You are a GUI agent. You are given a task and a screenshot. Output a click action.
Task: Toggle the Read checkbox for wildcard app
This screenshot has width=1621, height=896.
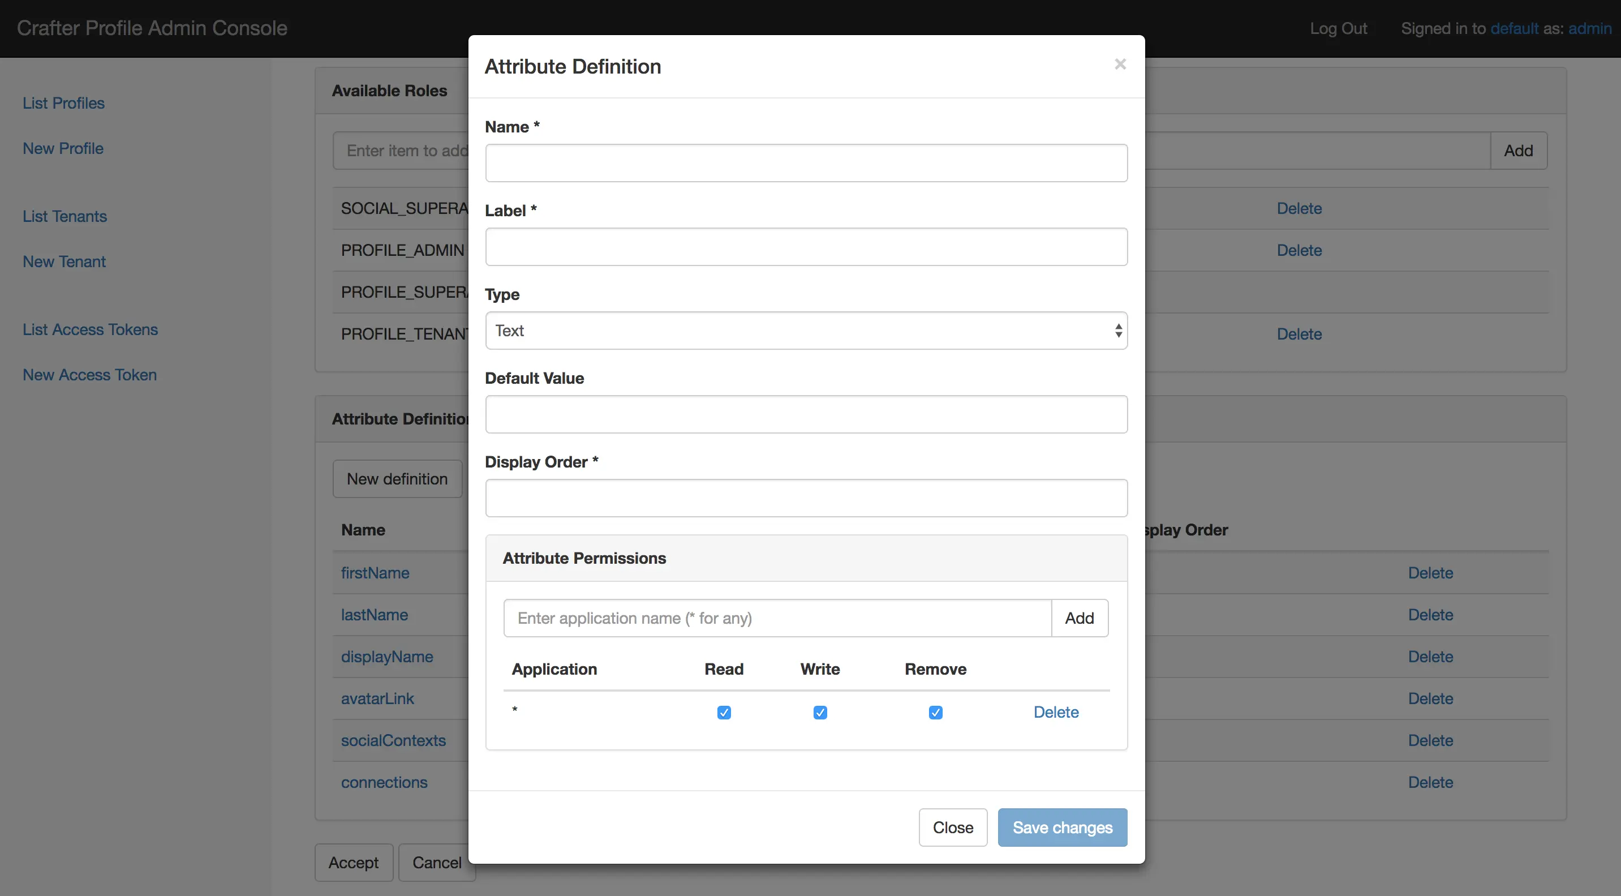point(724,710)
